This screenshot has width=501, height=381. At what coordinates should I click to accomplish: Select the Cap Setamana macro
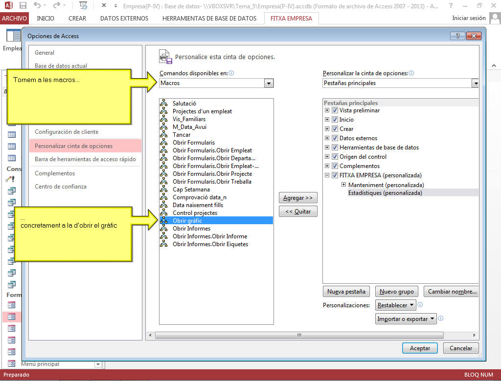tap(216, 190)
